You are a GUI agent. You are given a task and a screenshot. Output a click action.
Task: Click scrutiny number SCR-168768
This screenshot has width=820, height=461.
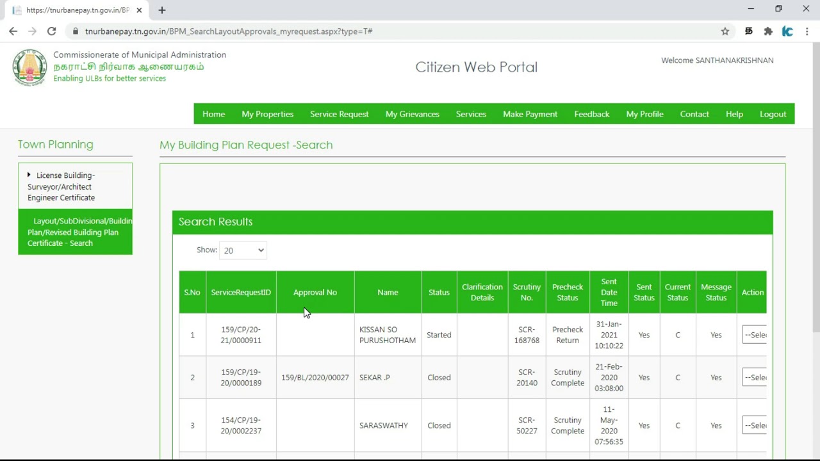point(527,335)
